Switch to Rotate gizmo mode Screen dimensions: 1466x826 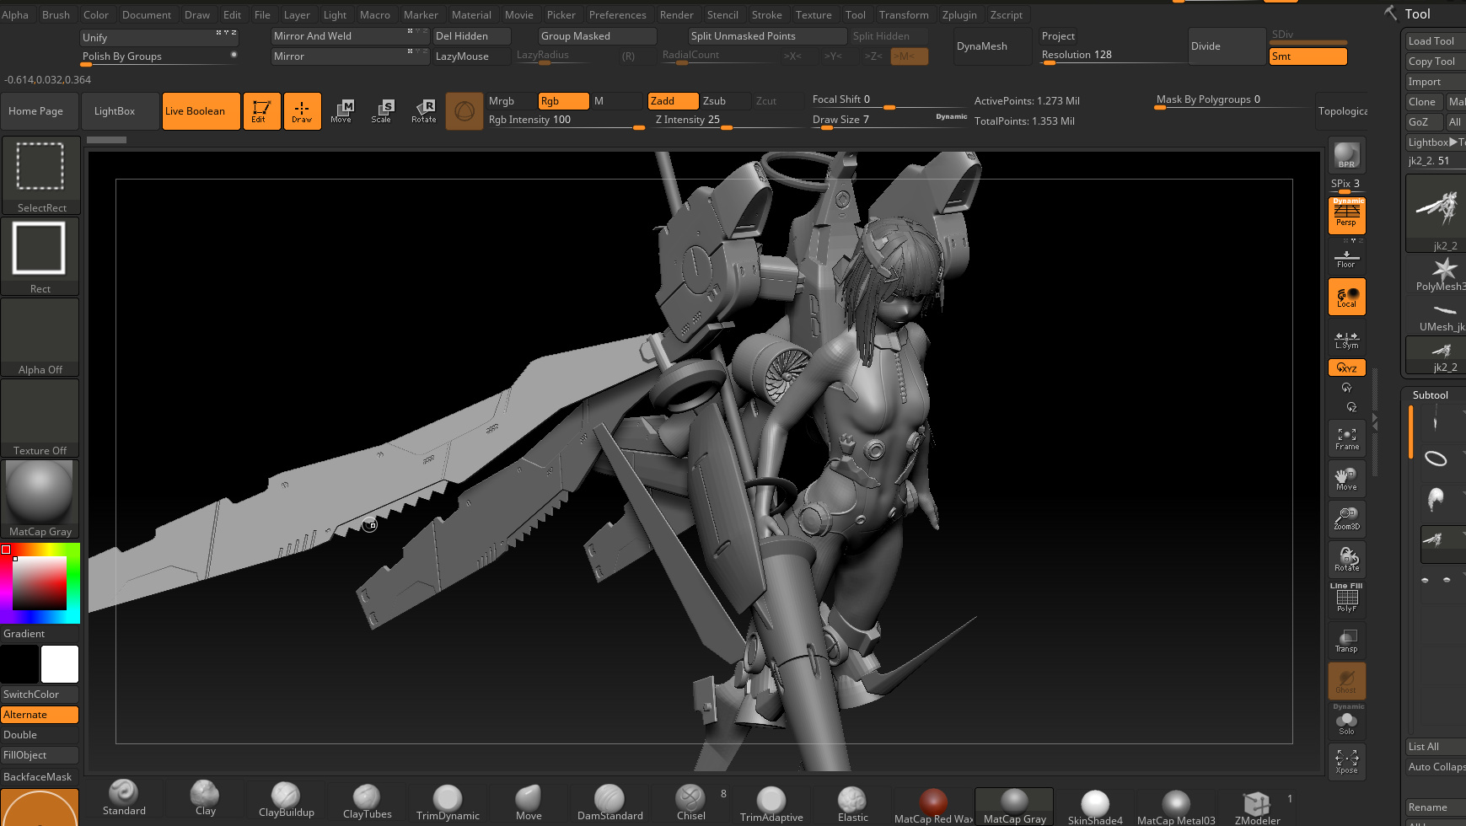(x=423, y=111)
